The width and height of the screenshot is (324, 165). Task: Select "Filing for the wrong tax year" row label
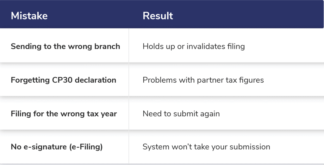click(x=64, y=114)
